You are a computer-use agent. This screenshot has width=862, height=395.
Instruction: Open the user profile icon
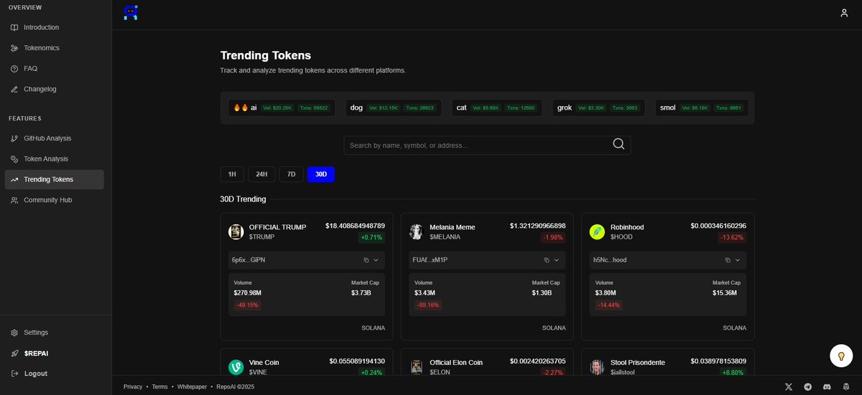point(844,13)
